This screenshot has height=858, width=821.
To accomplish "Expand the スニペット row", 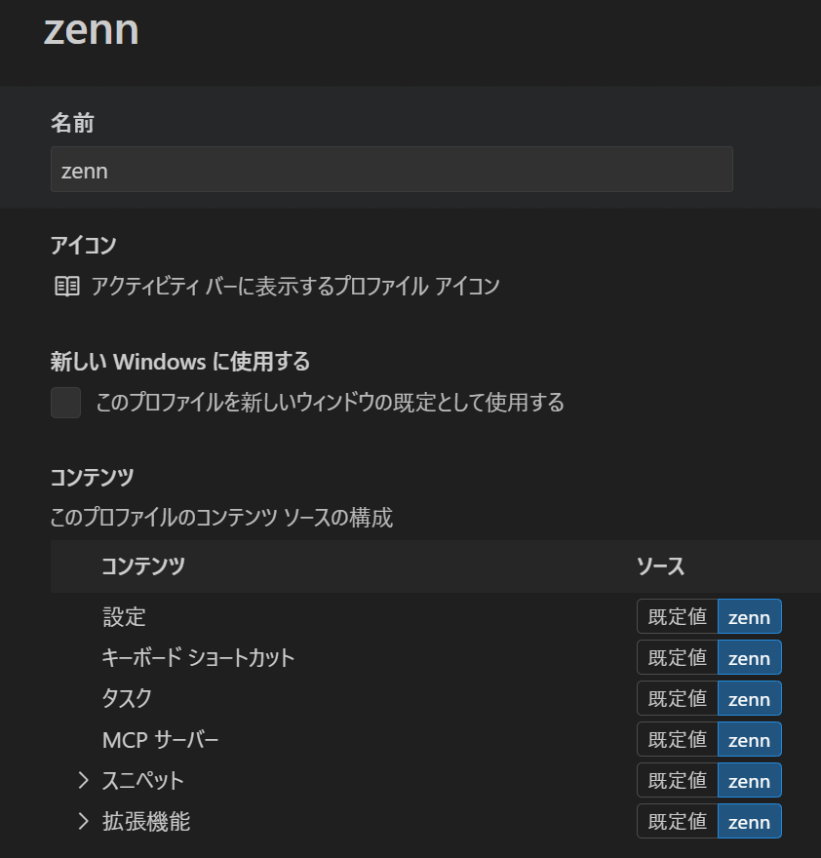I will click(83, 780).
